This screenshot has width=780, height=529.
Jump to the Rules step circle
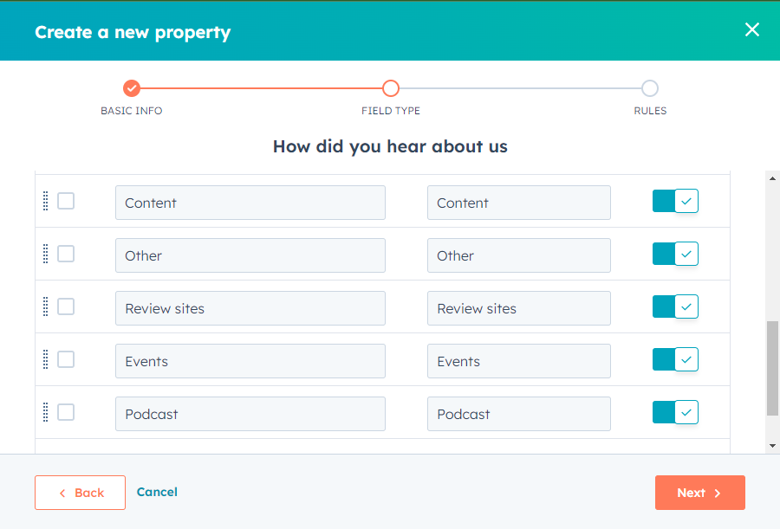[x=650, y=88]
